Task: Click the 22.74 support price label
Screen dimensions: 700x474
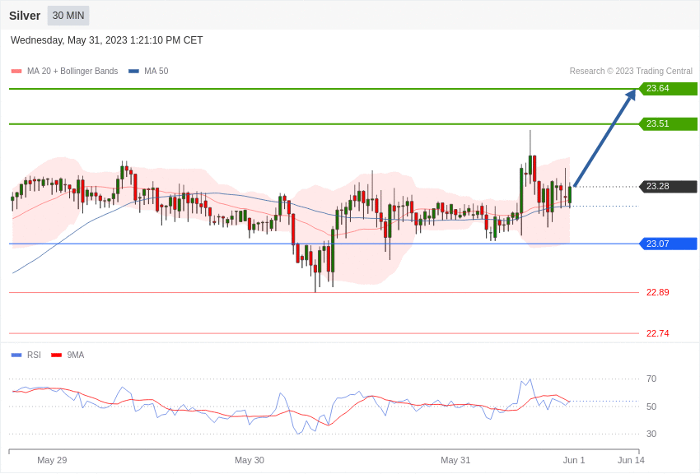Action: 658,333
